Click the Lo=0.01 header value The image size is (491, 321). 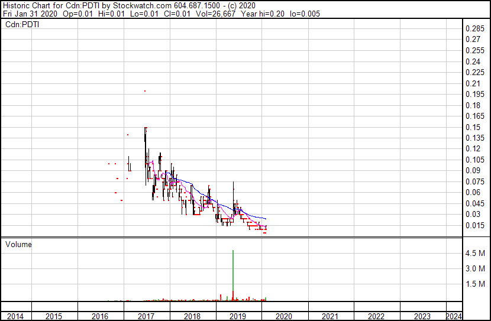pos(144,14)
